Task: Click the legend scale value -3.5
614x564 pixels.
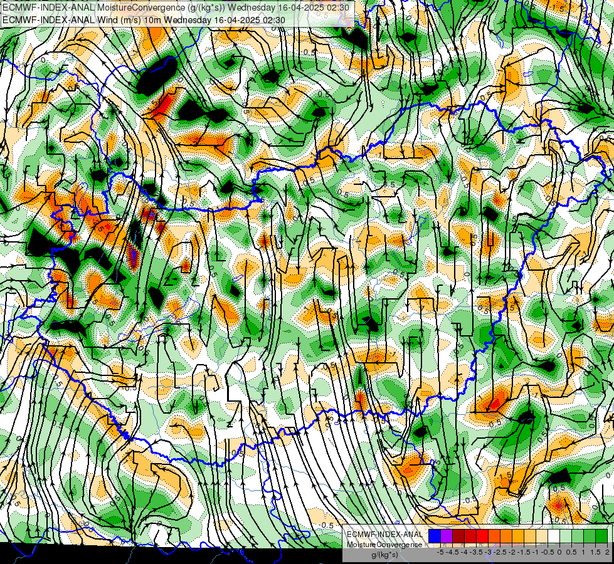Action: pyautogui.click(x=476, y=552)
